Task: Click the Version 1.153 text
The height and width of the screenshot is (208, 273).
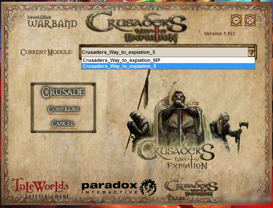Action: click(219, 33)
